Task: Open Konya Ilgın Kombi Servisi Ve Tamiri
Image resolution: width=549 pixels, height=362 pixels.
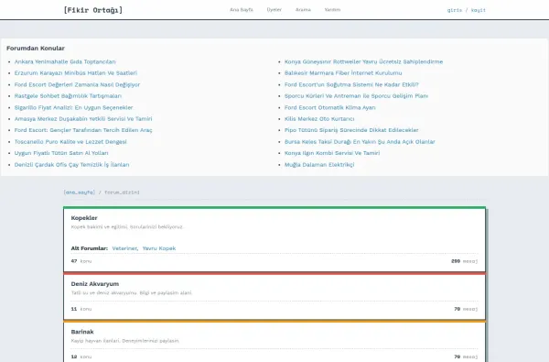Action: click(332, 153)
